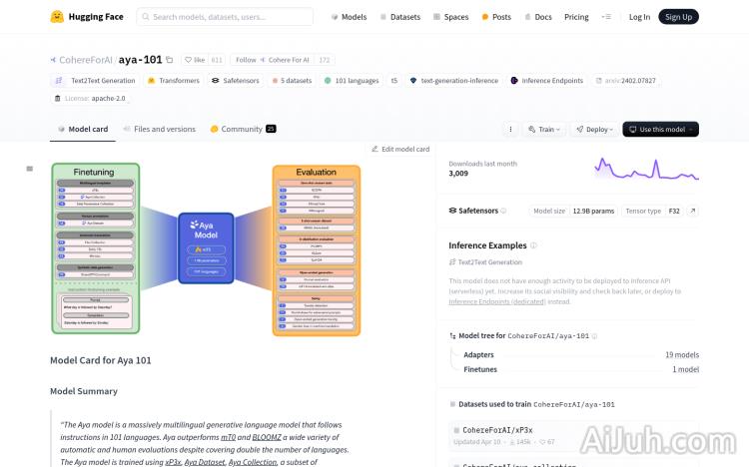This screenshot has width=749, height=467.
Task: Open Safetensors details via arrow icon
Action: click(692, 211)
